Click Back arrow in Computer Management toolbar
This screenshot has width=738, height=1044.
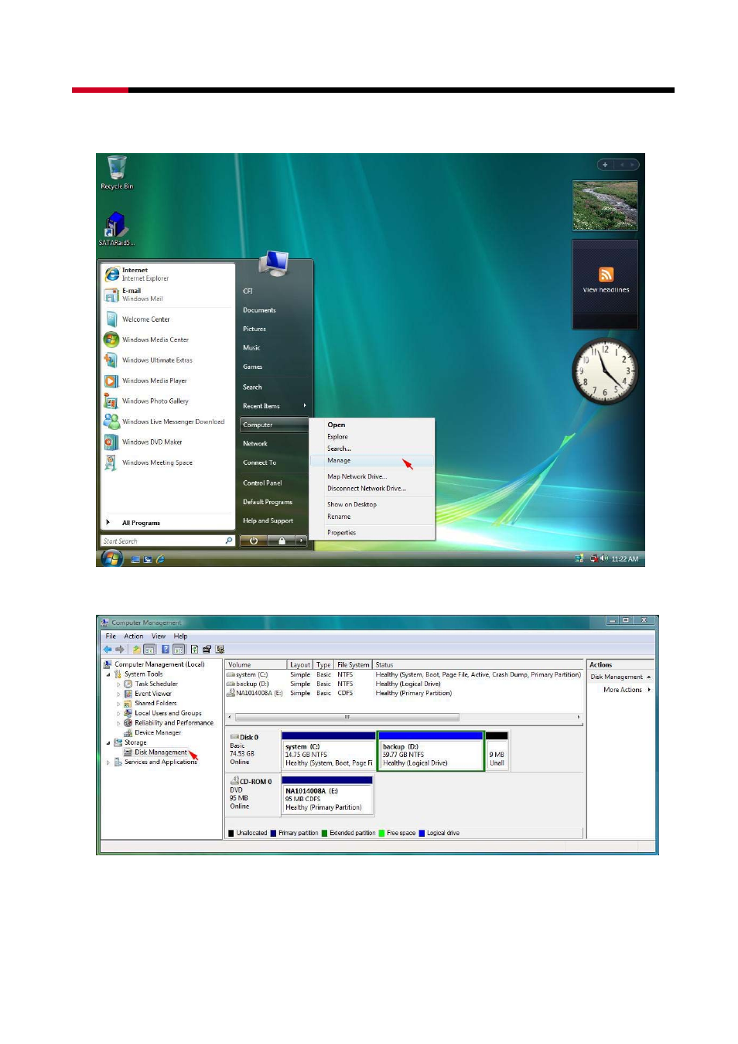(x=108, y=650)
